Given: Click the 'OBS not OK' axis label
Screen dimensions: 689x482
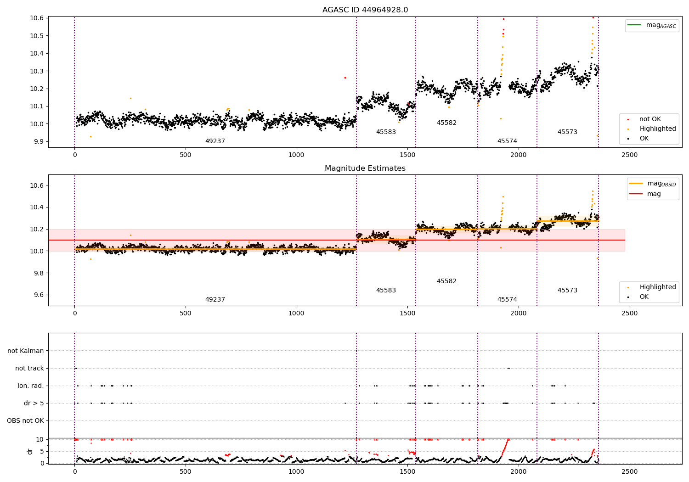Looking at the screenshot, I should [x=26, y=421].
